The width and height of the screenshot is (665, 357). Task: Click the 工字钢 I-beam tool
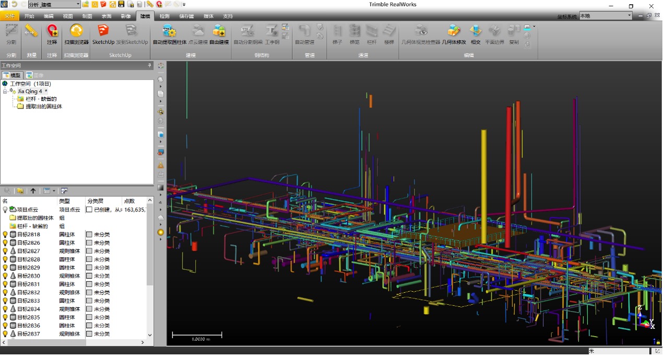click(272, 34)
